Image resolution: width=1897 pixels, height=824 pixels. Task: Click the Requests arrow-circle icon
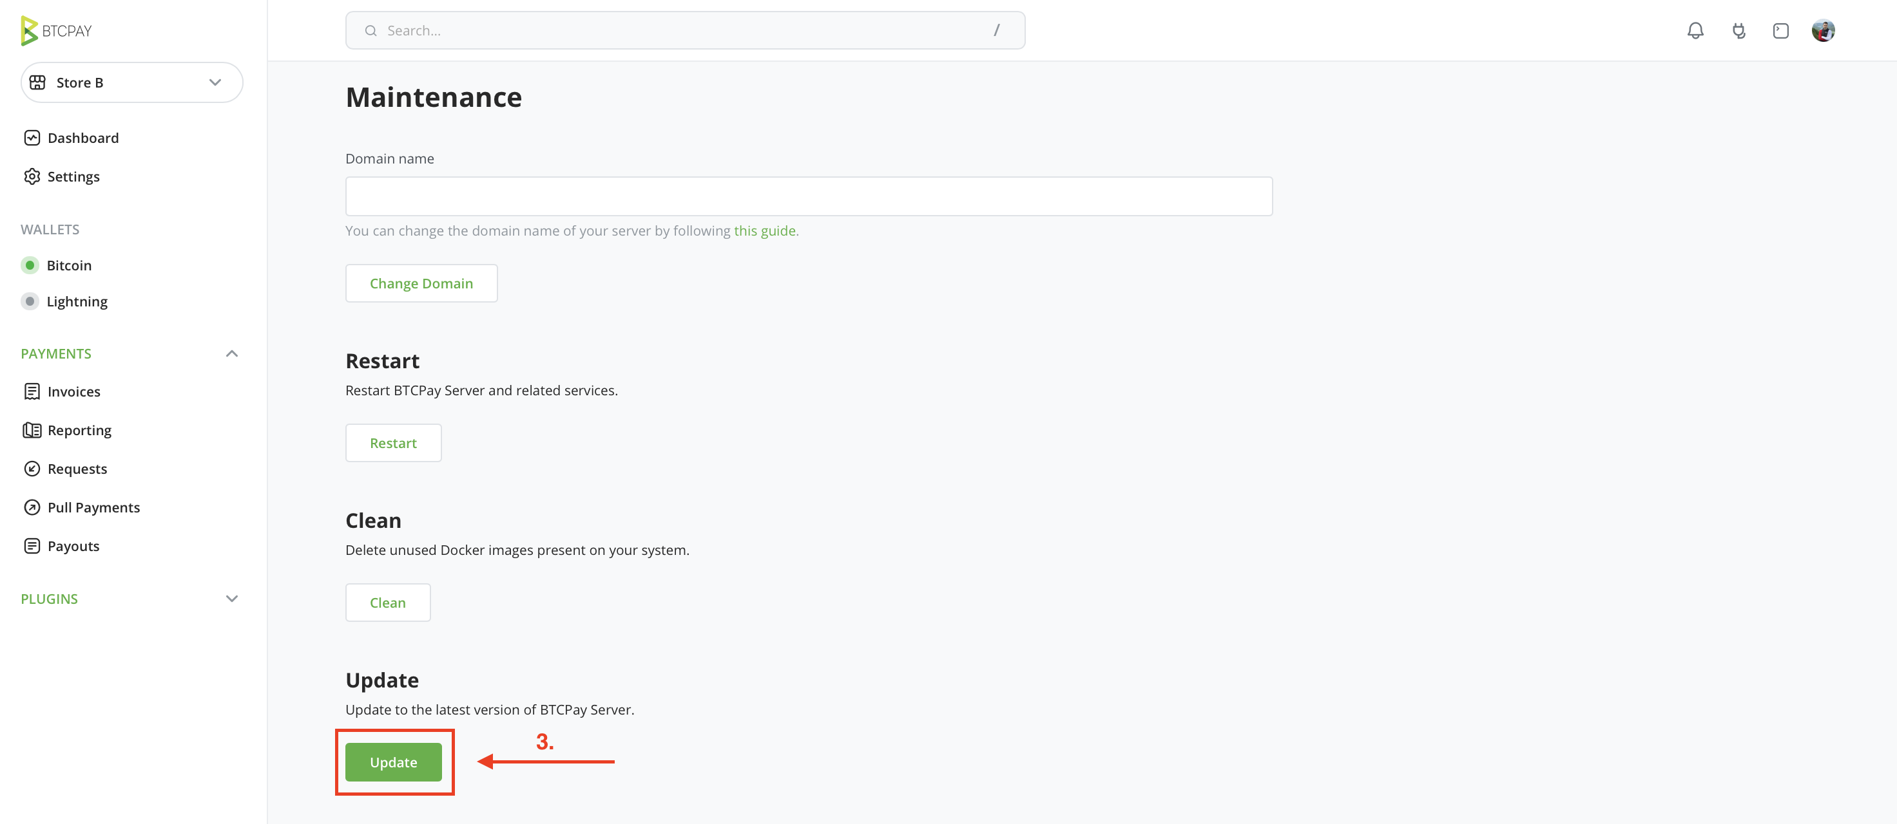pos(32,469)
